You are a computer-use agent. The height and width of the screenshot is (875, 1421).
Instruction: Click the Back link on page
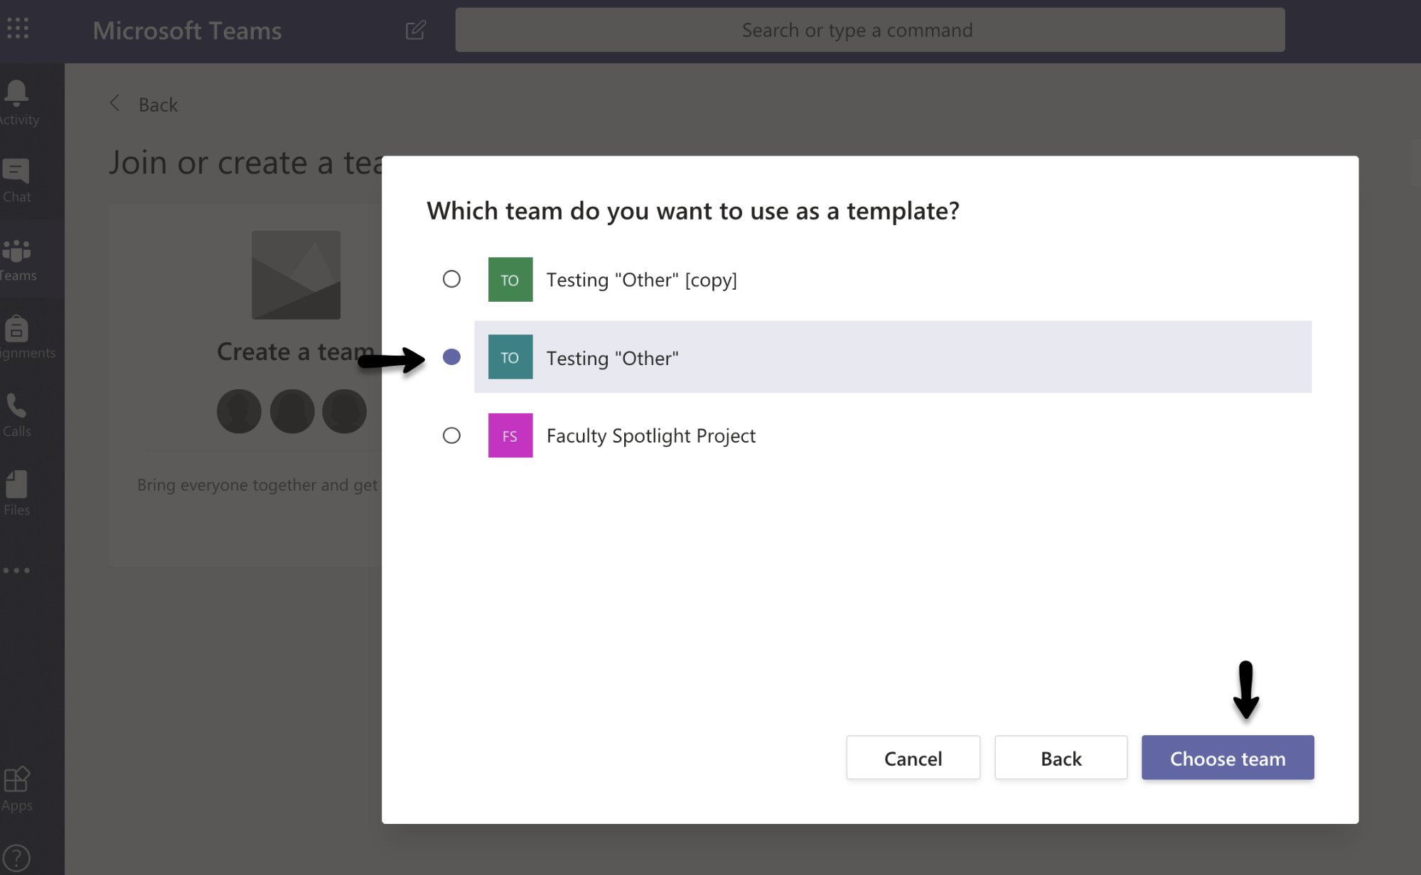[158, 104]
